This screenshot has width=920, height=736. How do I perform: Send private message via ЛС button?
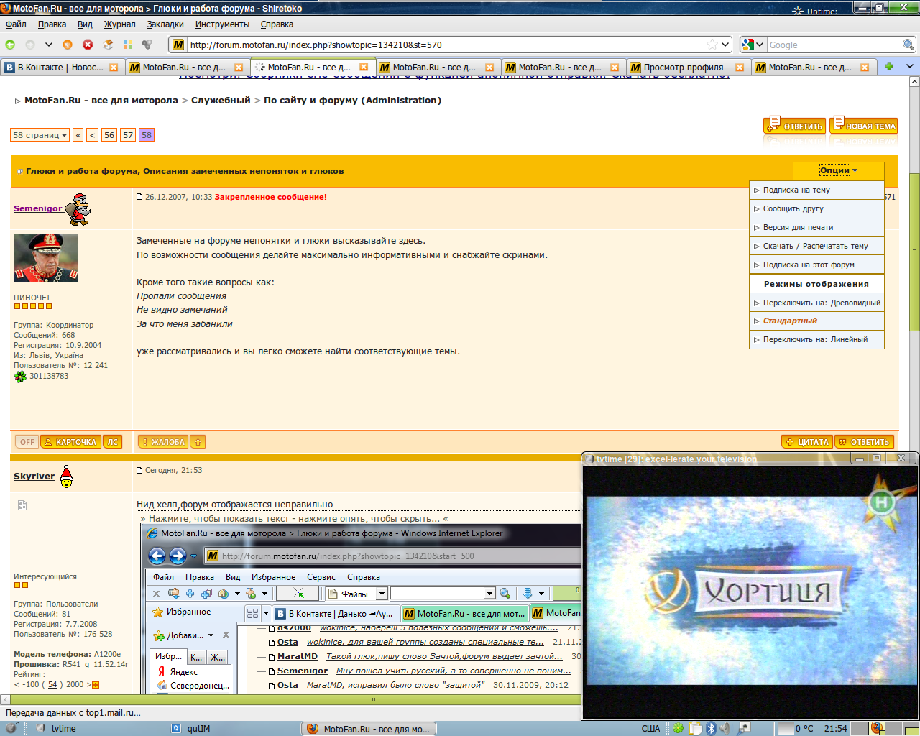[112, 442]
